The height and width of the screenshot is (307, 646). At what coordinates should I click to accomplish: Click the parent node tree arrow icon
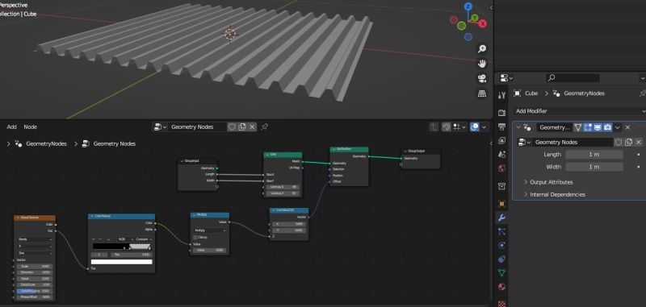click(x=434, y=127)
